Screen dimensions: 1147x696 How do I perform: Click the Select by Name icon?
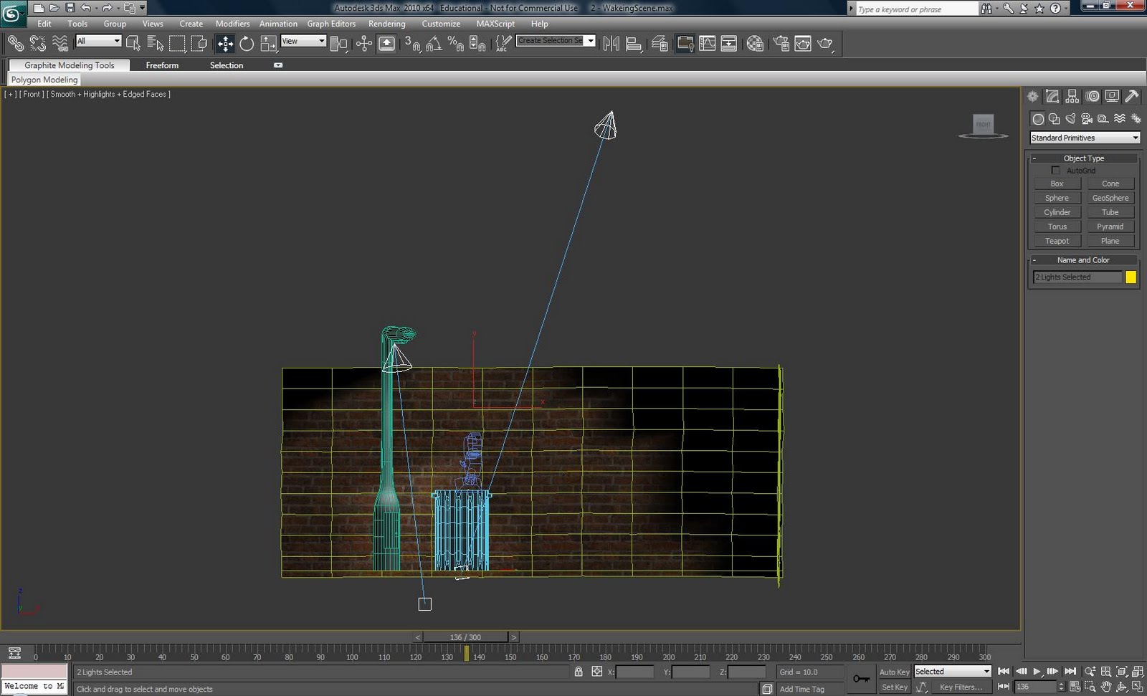(x=155, y=43)
